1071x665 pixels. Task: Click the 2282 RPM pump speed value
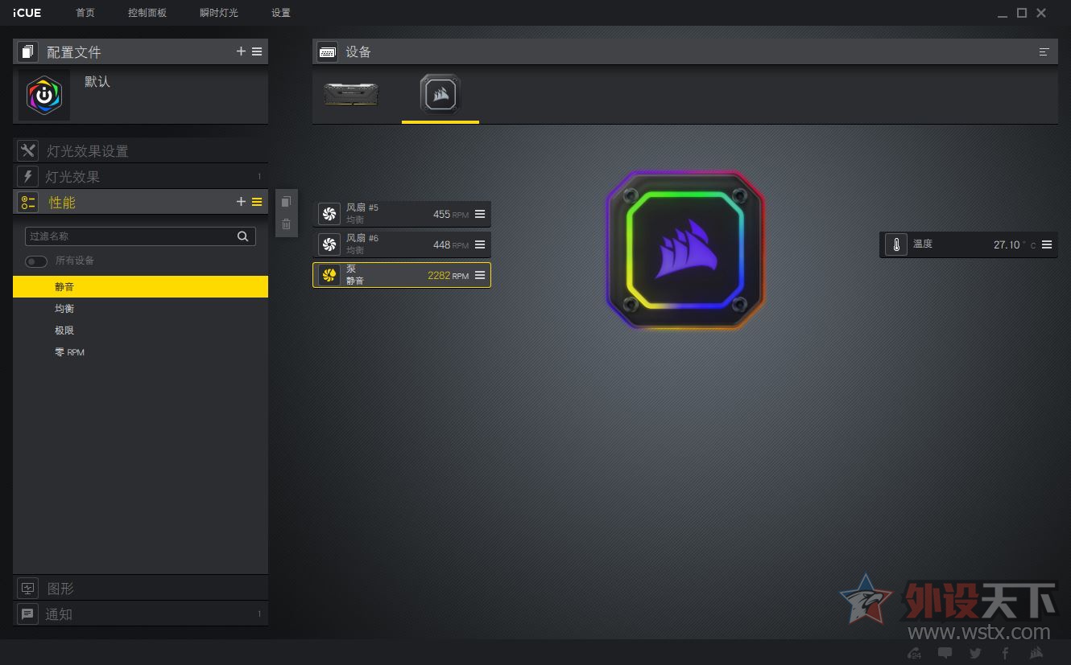[448, 276]
